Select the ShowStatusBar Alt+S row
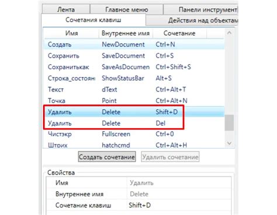The height and width of the screenshot is (215, 277). pos(134,78)
